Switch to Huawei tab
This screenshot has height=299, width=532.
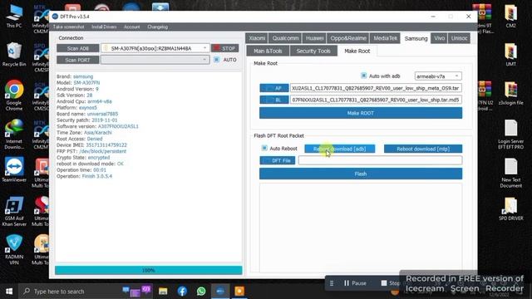coord(314,38)
